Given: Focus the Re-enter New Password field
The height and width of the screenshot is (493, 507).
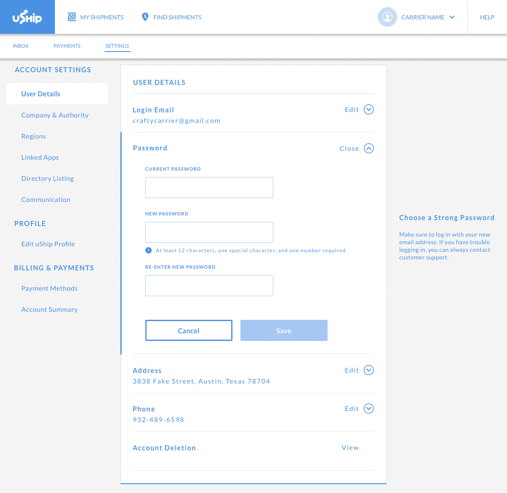Looking at the screenshot, I should 209,286.
